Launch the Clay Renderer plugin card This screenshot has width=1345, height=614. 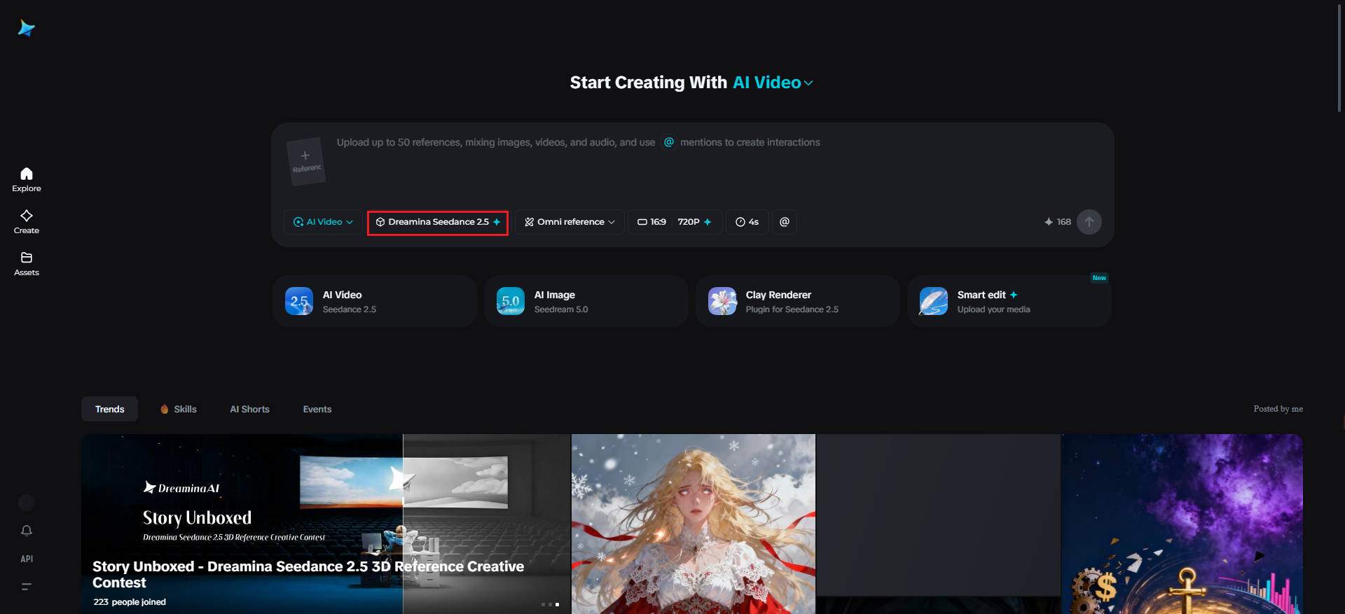(798, 301)
